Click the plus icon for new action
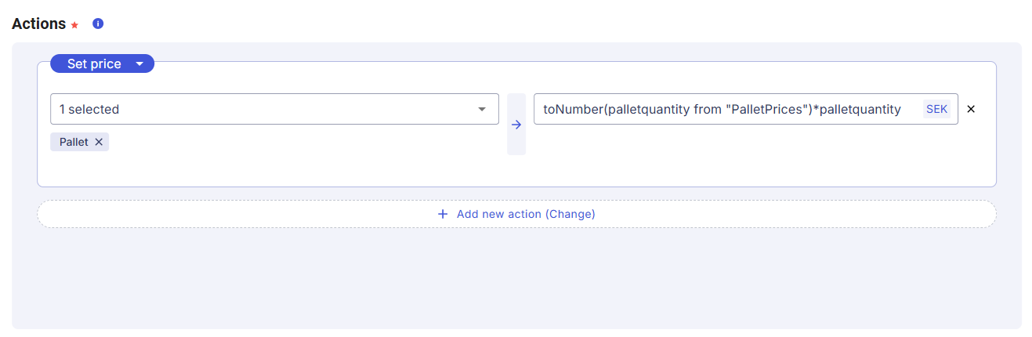Screen dimensions: 1032x337 pyautogui.click(x=443, y=214)
